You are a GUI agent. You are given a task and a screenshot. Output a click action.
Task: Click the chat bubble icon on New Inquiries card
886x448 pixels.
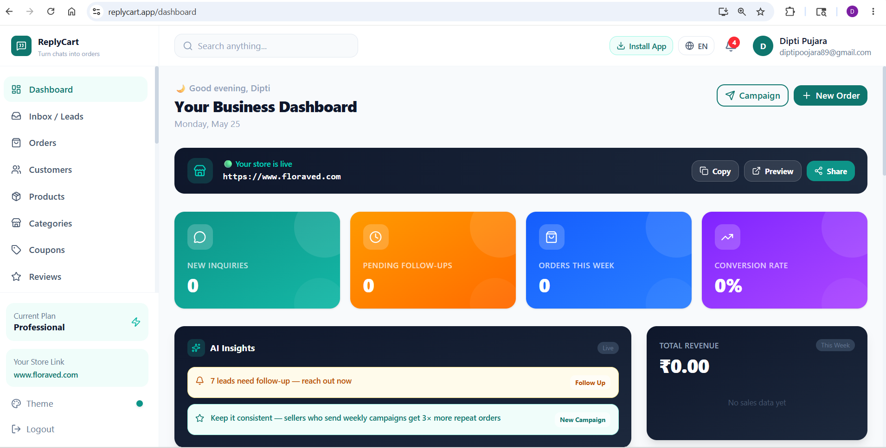click(200, 237)
